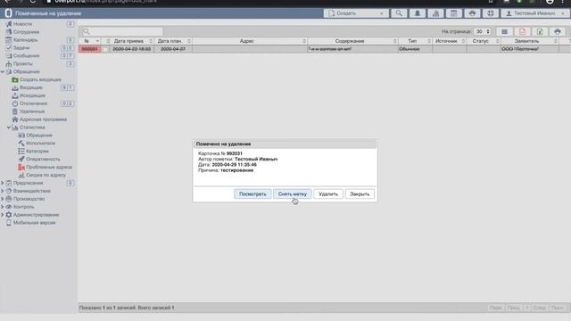Click the blue printer icon above the table

[557, 32]
